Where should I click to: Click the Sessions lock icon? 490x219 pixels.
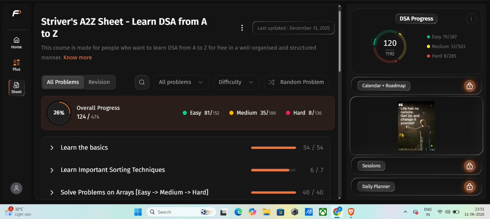(x=470, y=166)
